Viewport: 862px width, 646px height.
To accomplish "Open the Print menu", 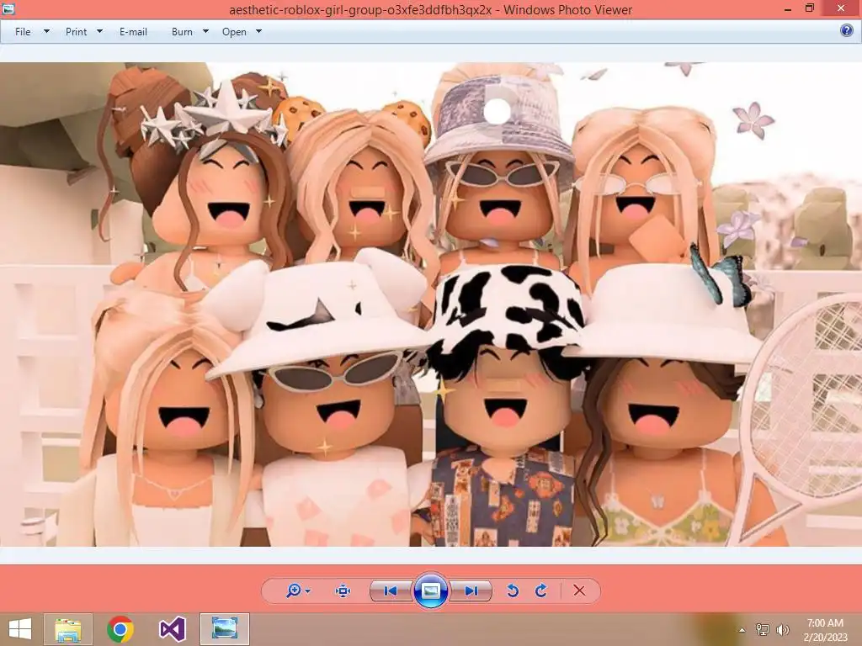I will point(76,32).
